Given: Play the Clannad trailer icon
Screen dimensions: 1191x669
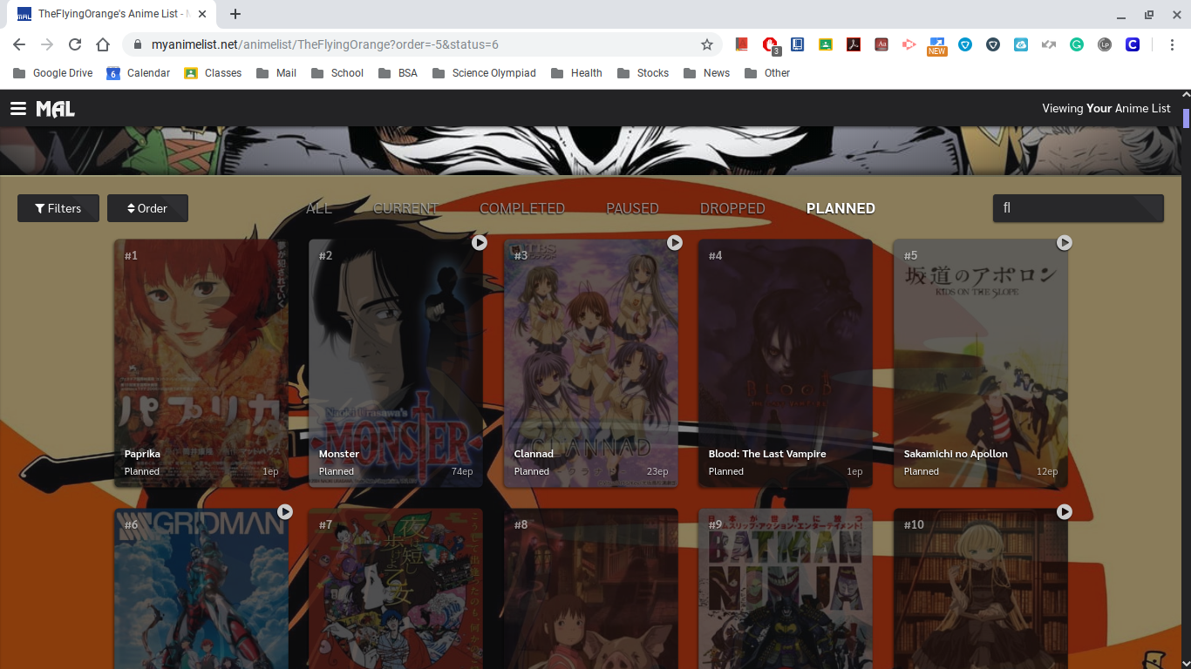Looking at the screenshot, I should [675, 242].
